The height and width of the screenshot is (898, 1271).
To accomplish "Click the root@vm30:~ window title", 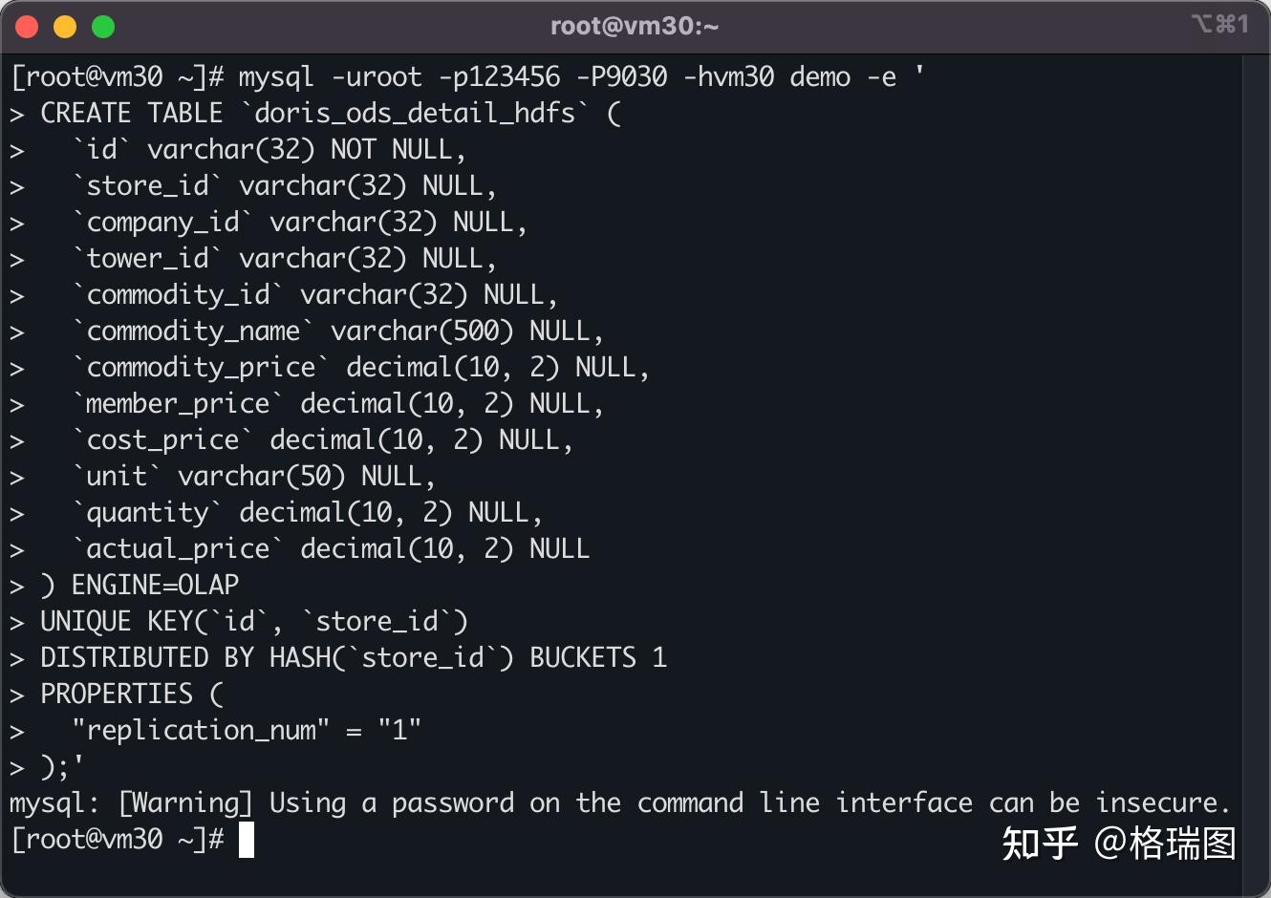I will (x=635, y=26).
